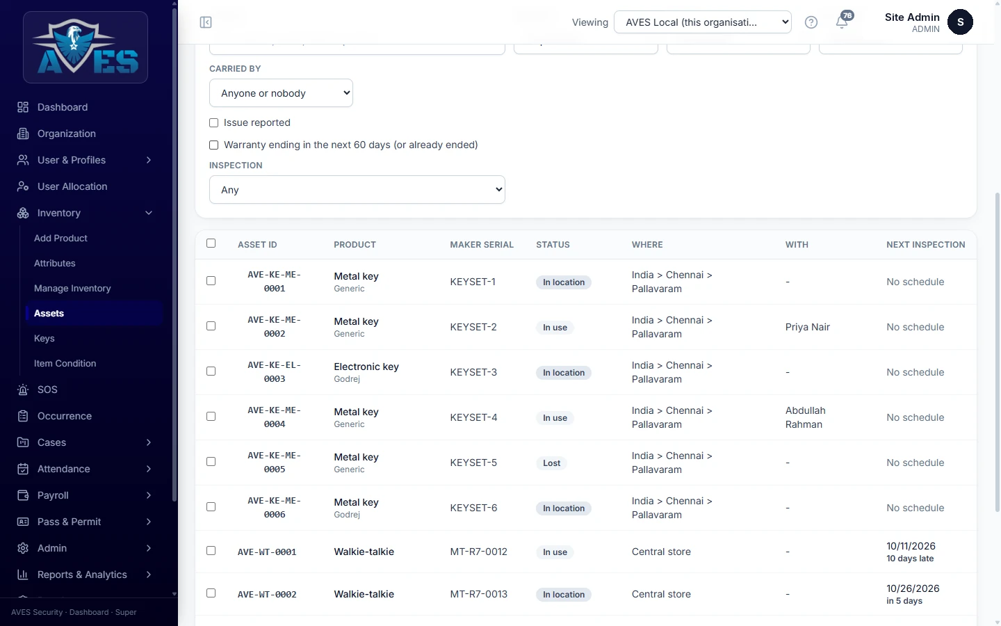Click the Reports & Analytics chart icon

pyautogui.click(x=23, y=575)
